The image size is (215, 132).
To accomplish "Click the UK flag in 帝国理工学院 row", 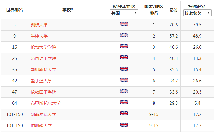I will [124, 57].
